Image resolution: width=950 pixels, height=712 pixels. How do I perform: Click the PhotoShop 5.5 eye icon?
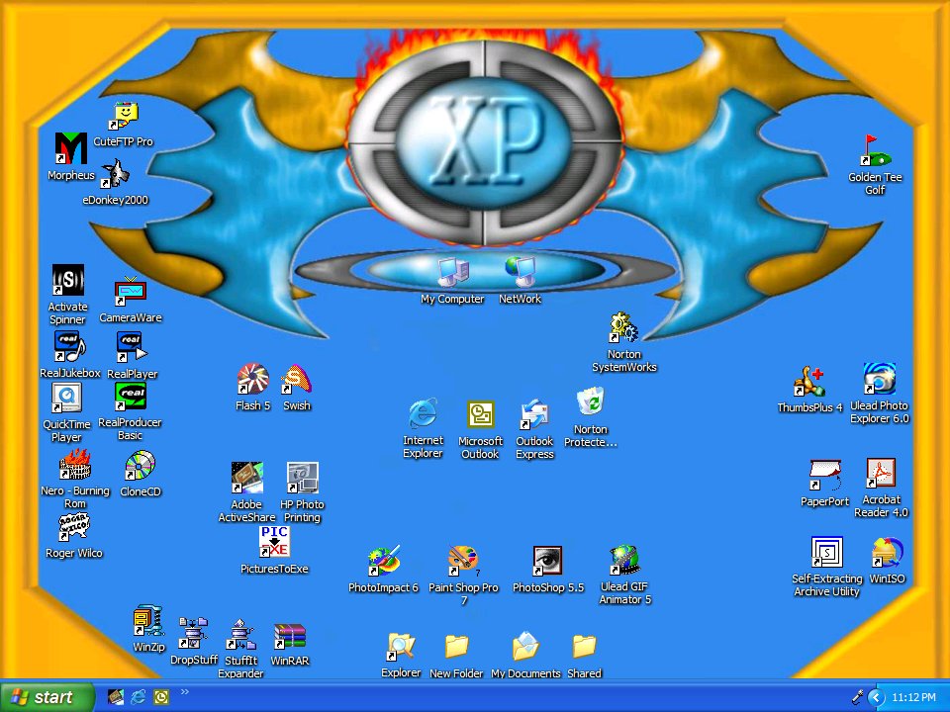(x=547, y=562)
